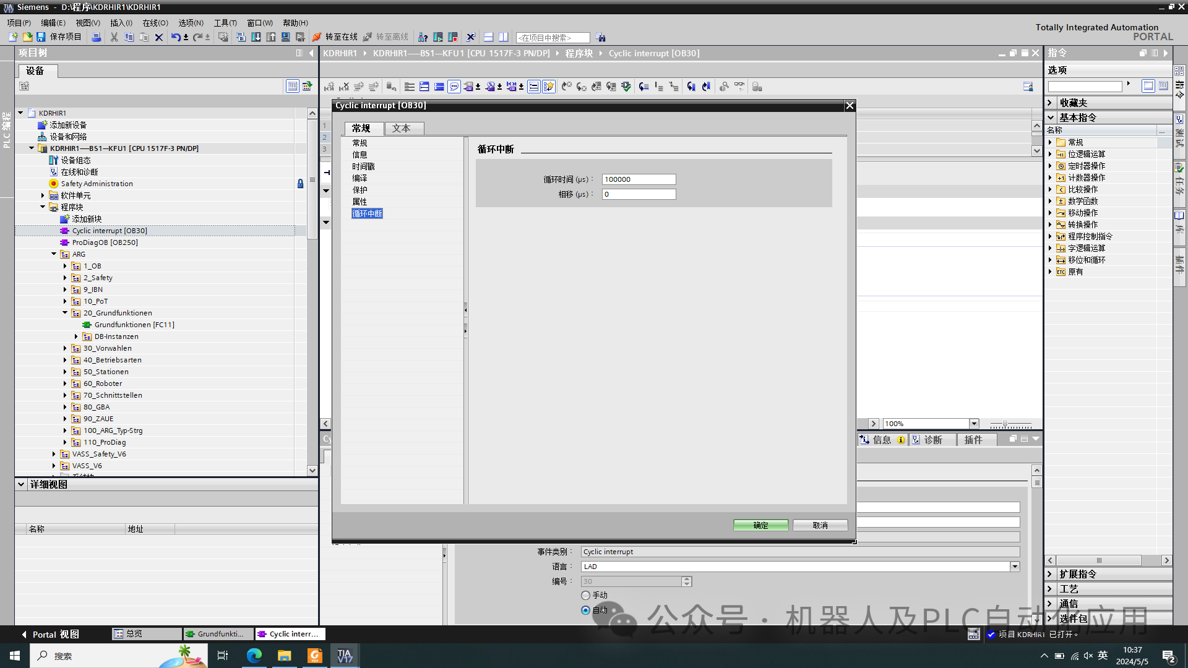Collapse the 20_Grundfunktionen folder
The height and width of the screenshot is (668, 1188).
(x=65, y=313)
